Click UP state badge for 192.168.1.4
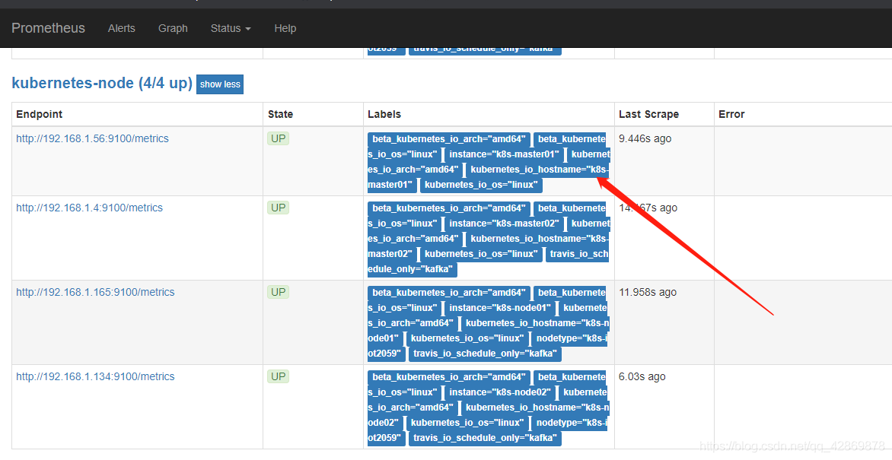The image size is (892, 460). 279,208
